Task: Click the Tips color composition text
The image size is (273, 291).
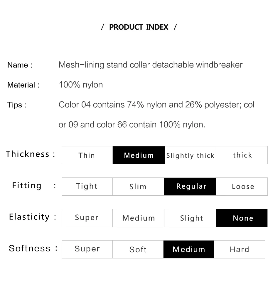Action: point(156,115)
